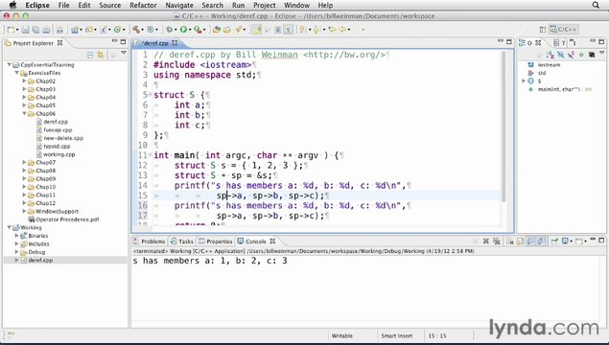The image size is (609, 345).
Task: Click the Debug (bug) toolbar icon
Action: click(170, 30)
